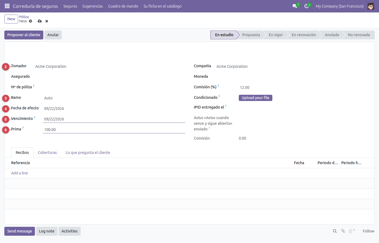This screenshot has width=379, height=243.
Task: Click the Anular button
Action: point(53,35)
